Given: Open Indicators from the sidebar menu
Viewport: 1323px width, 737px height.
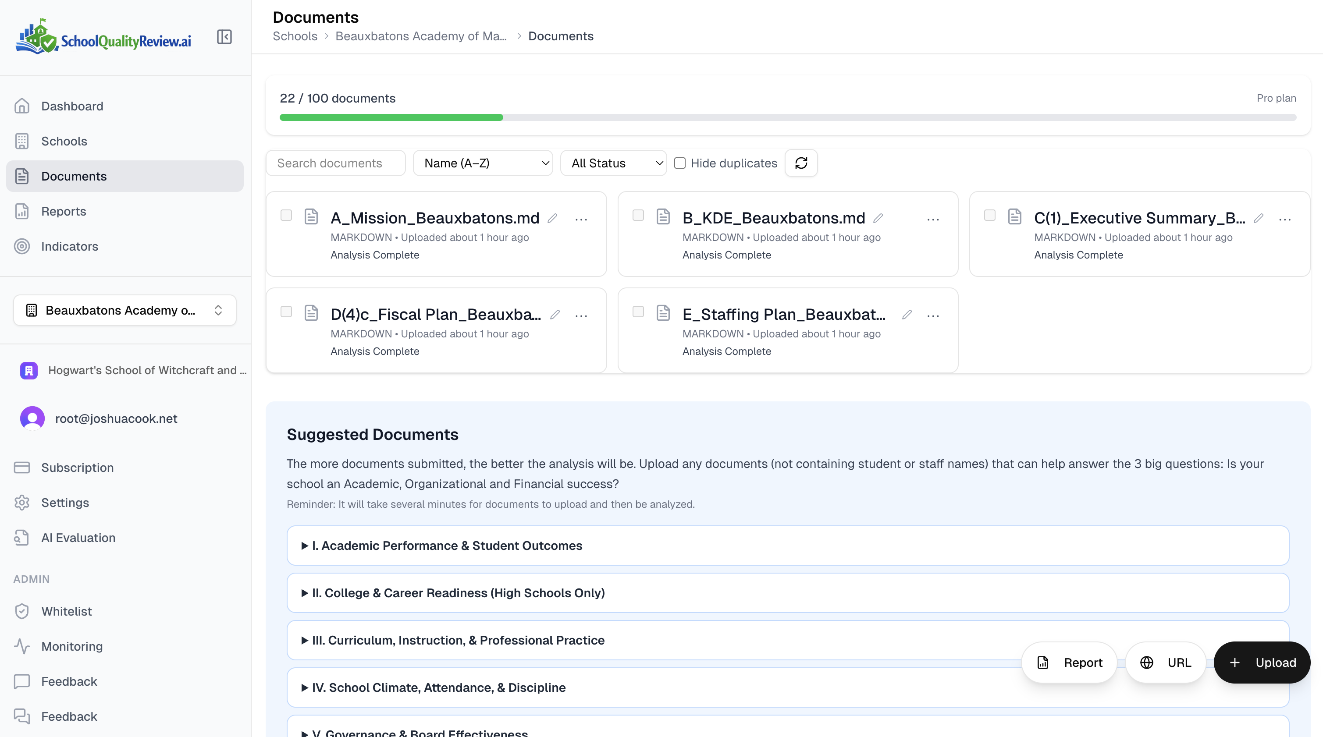Looking at the screenshot, I should coord(69,246).
